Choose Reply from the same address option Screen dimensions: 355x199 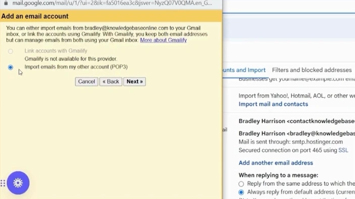tap(241, 184)
